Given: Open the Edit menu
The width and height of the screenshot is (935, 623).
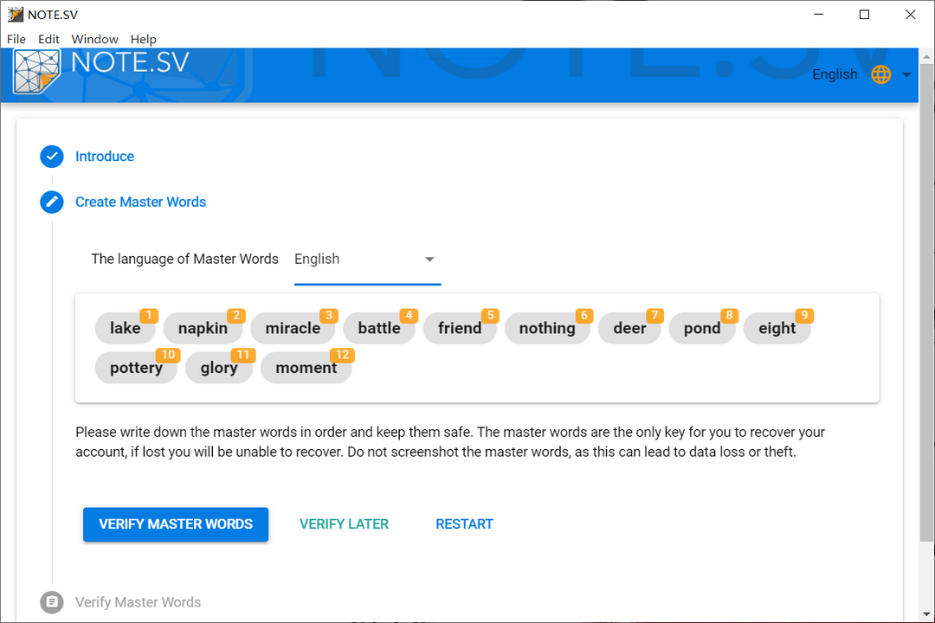Looking at the screenshot, I should click(x=48, y=39).
